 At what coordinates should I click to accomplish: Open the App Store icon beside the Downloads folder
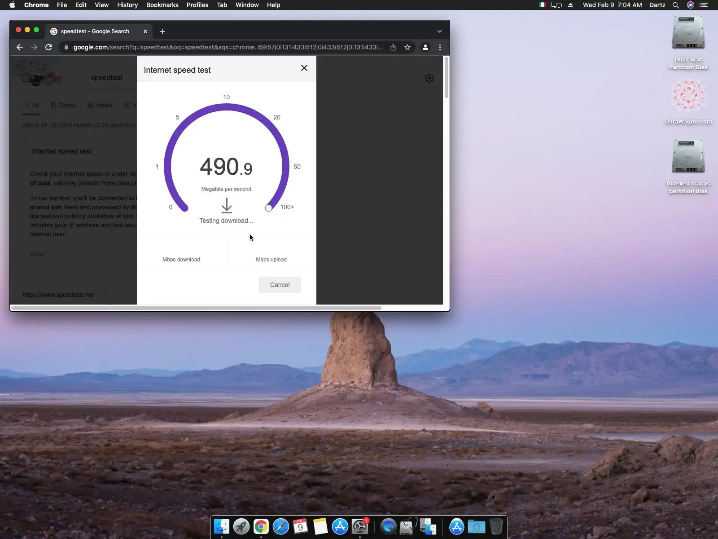point(457,526)
